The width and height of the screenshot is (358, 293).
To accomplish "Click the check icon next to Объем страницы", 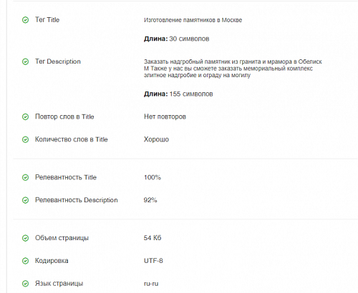I will coord(25,238).
